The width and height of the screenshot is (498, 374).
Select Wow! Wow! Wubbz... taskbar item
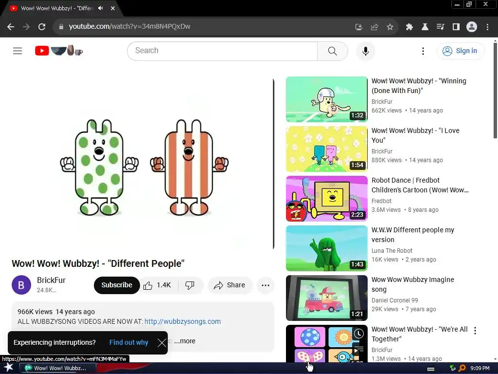(58, 368)
